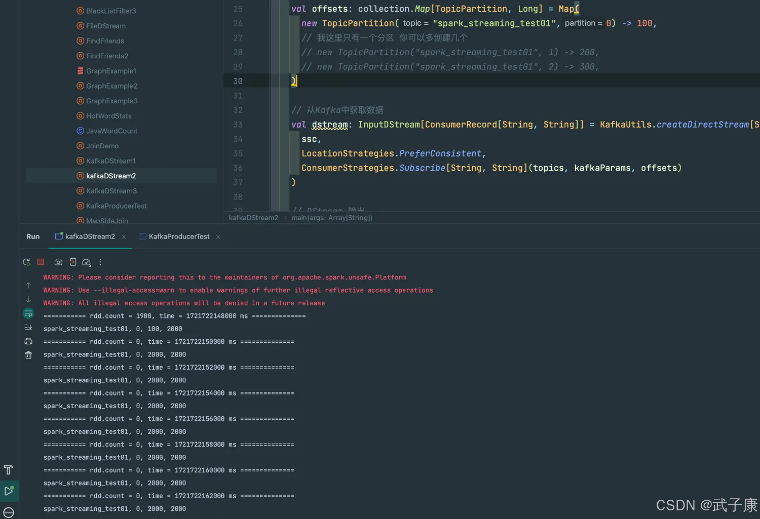Jump up the stack trace with up arrow
This screenshot has width=760, height=519.
(x=28, y=286)
